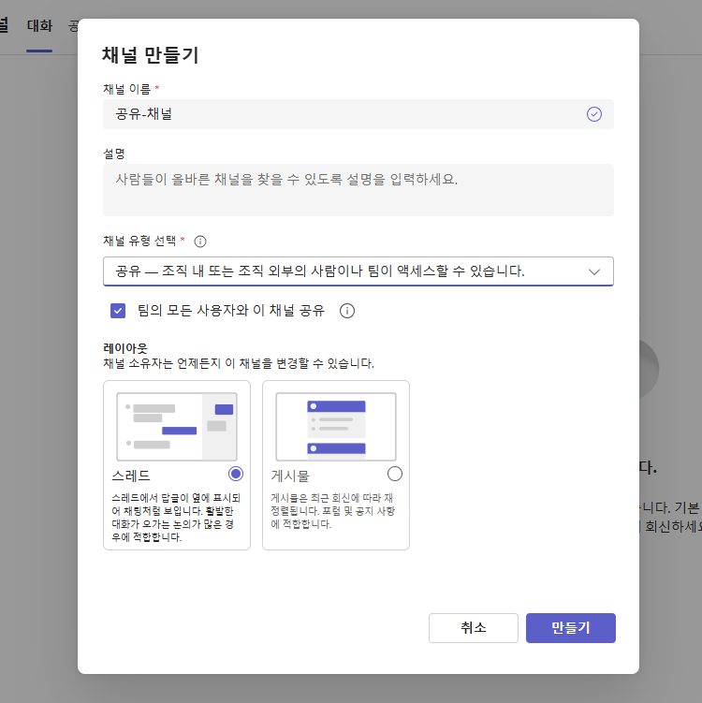
Task: Click the 채널 만들기 dialog title
Action: 150,55
